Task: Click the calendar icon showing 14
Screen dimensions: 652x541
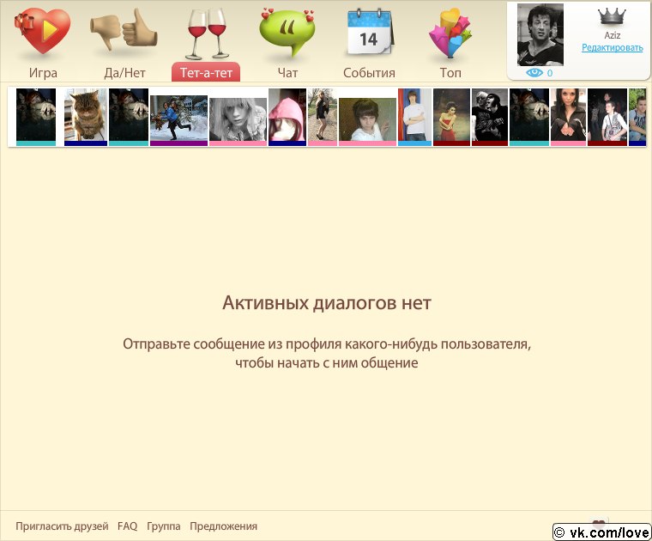Action: click(369, 33)
